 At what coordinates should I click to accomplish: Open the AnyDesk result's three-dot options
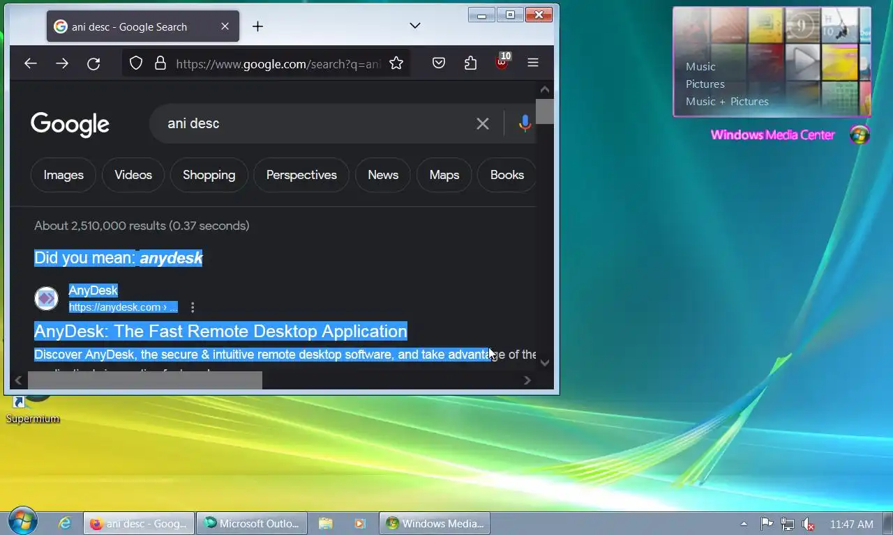pos(193,307)
